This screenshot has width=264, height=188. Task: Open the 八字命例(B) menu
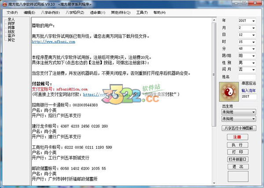click(x=50, y=13)
